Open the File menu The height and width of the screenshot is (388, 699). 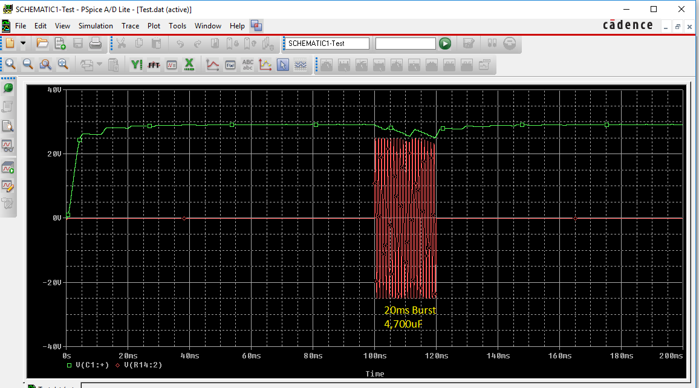21,26
